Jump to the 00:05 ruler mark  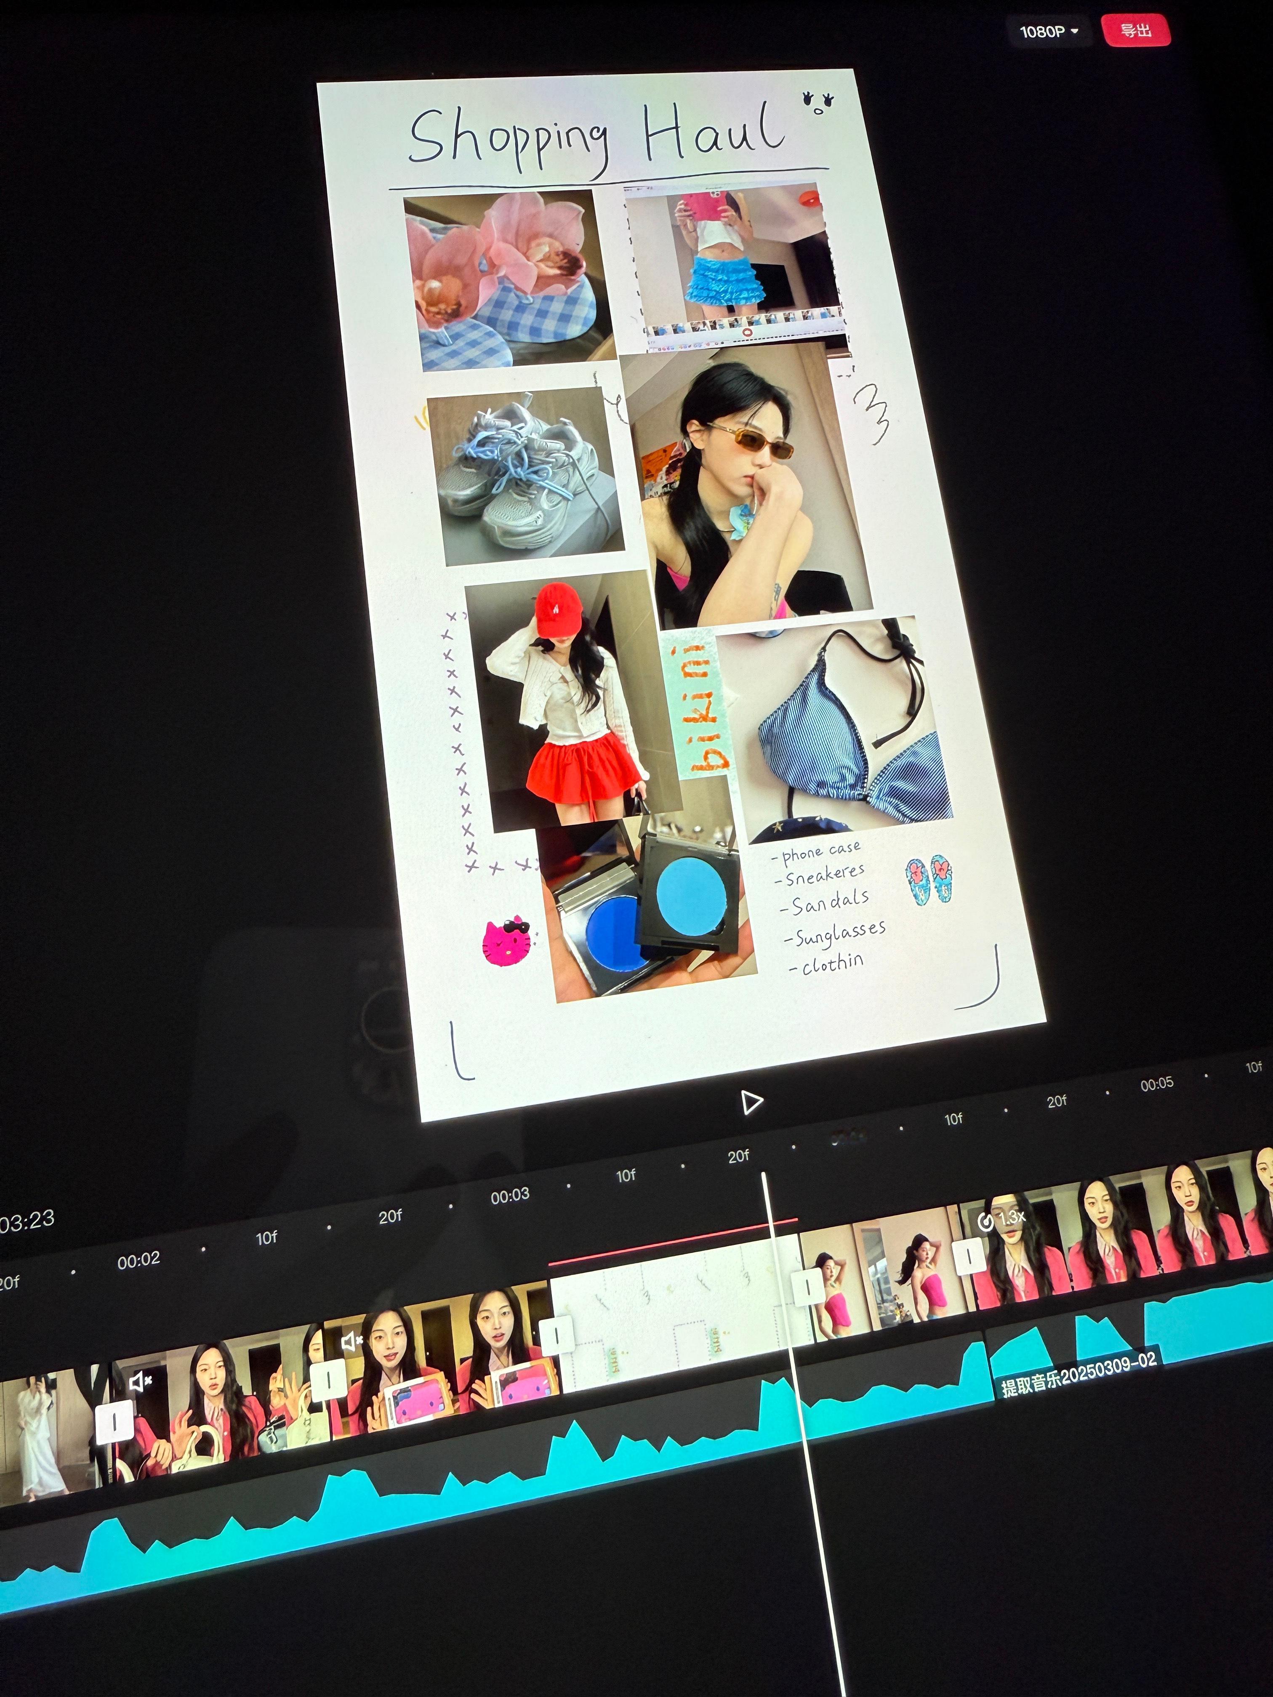[1156, 1083]
